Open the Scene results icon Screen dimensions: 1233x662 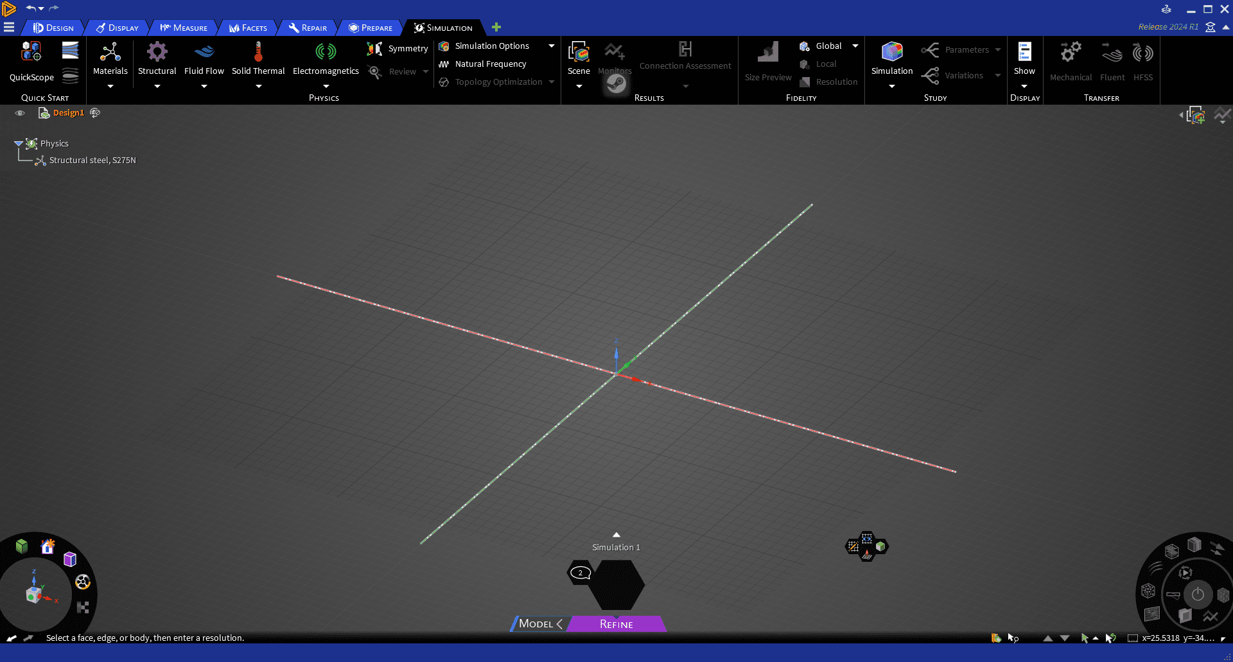[579, 53]
